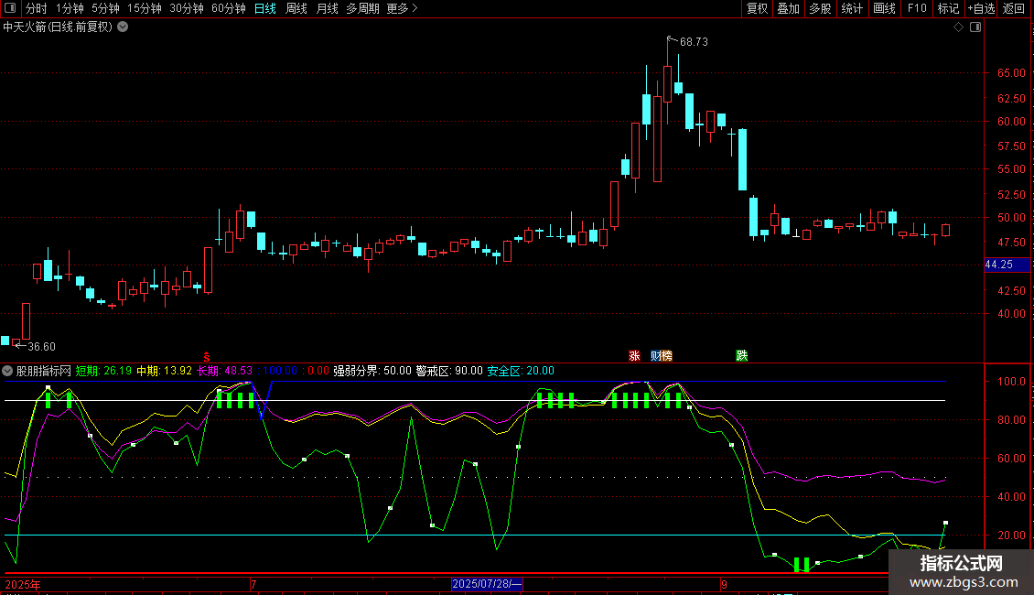Click the red 涨 event marker
This screenshot has width=1034, height=595.
click(634, 355)
